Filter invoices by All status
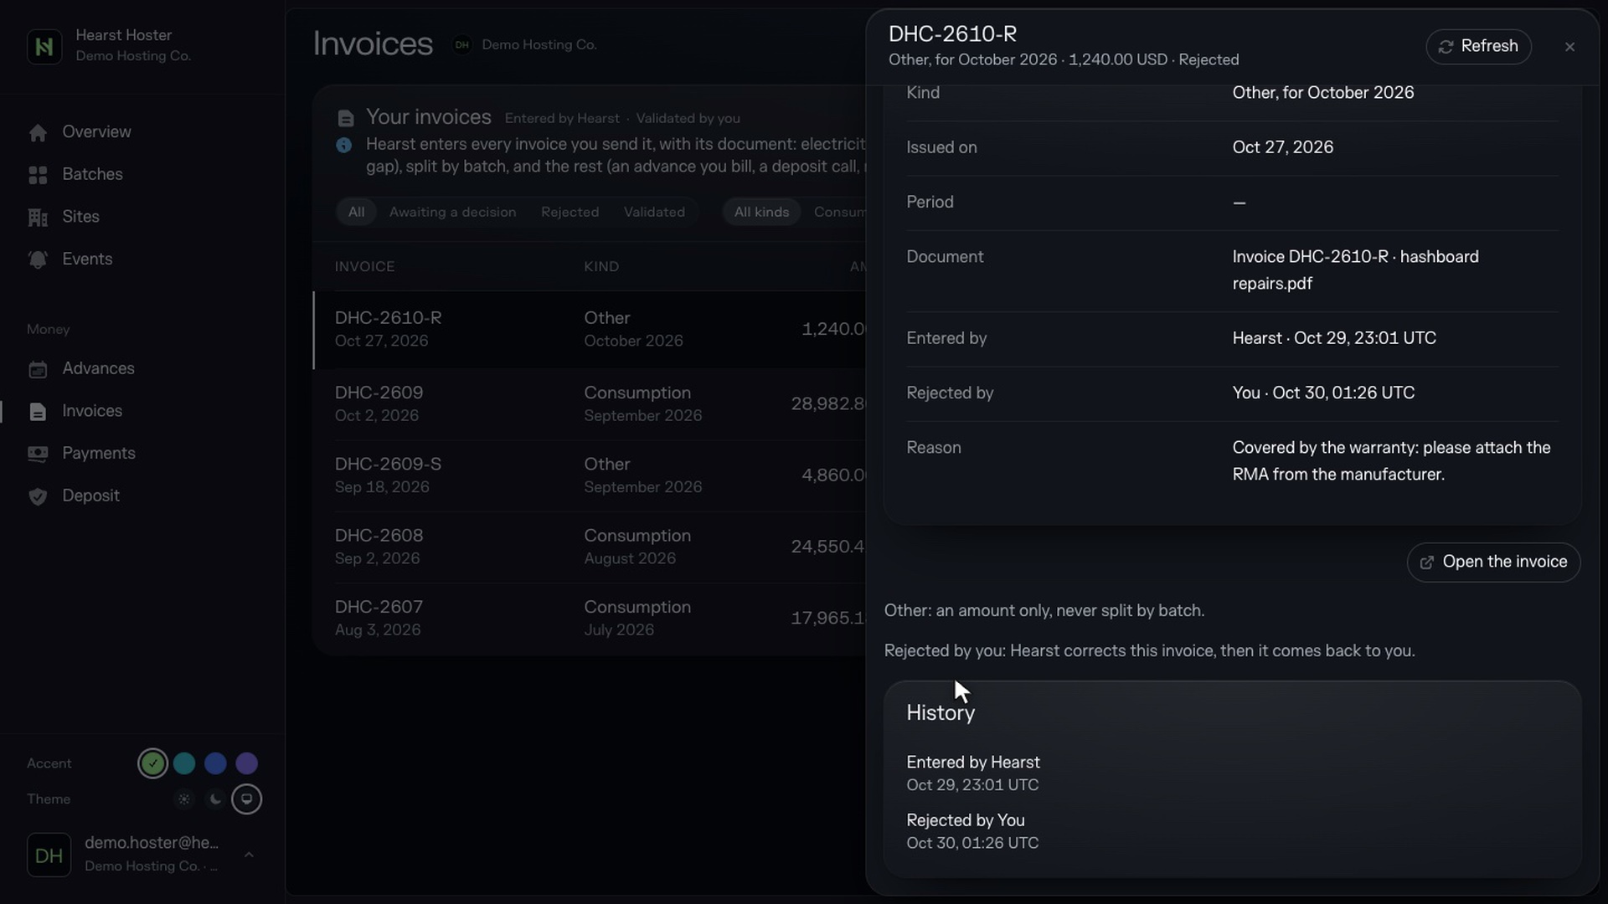Image resolution: width=1608 pixels, height=904 pixels. 356,213
